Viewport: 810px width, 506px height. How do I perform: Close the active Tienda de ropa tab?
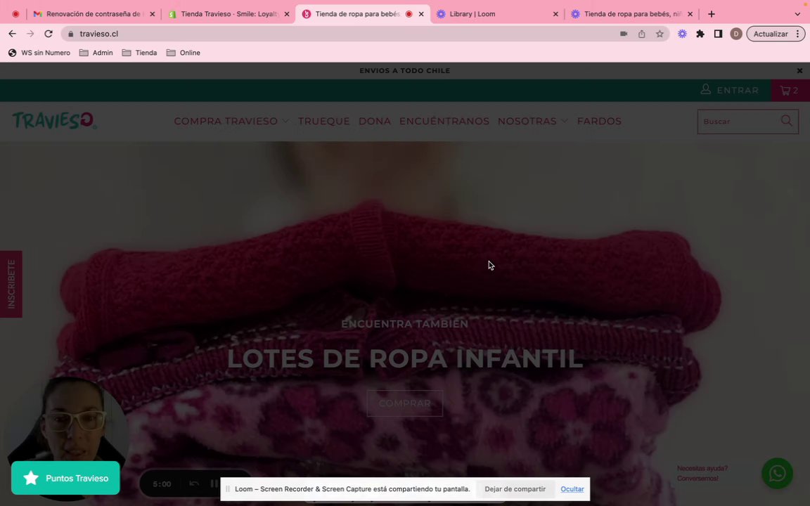point(421,14)
